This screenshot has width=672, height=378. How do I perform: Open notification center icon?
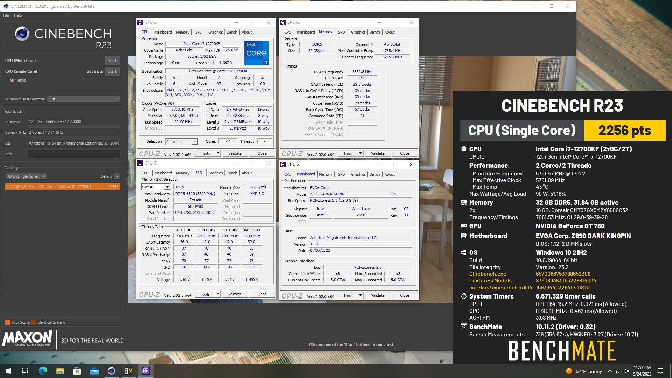point(660,371)
